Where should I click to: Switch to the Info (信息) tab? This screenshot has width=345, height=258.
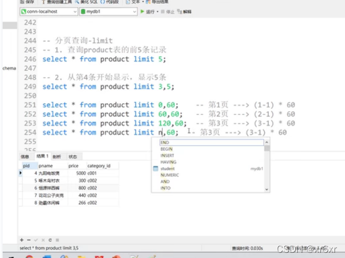25,156
